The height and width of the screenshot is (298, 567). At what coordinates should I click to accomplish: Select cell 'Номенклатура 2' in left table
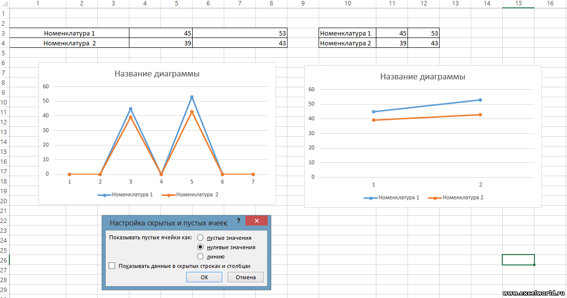click(x=70, y=43)
